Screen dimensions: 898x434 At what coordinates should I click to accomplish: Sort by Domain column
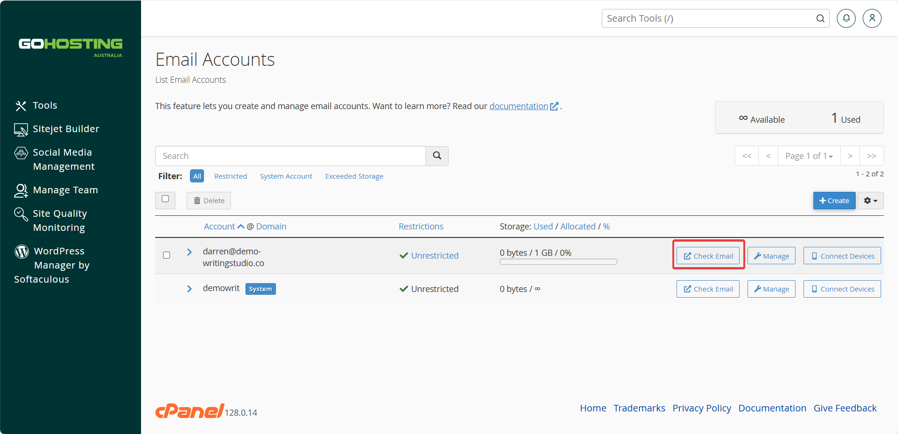(x=271, y=227)
